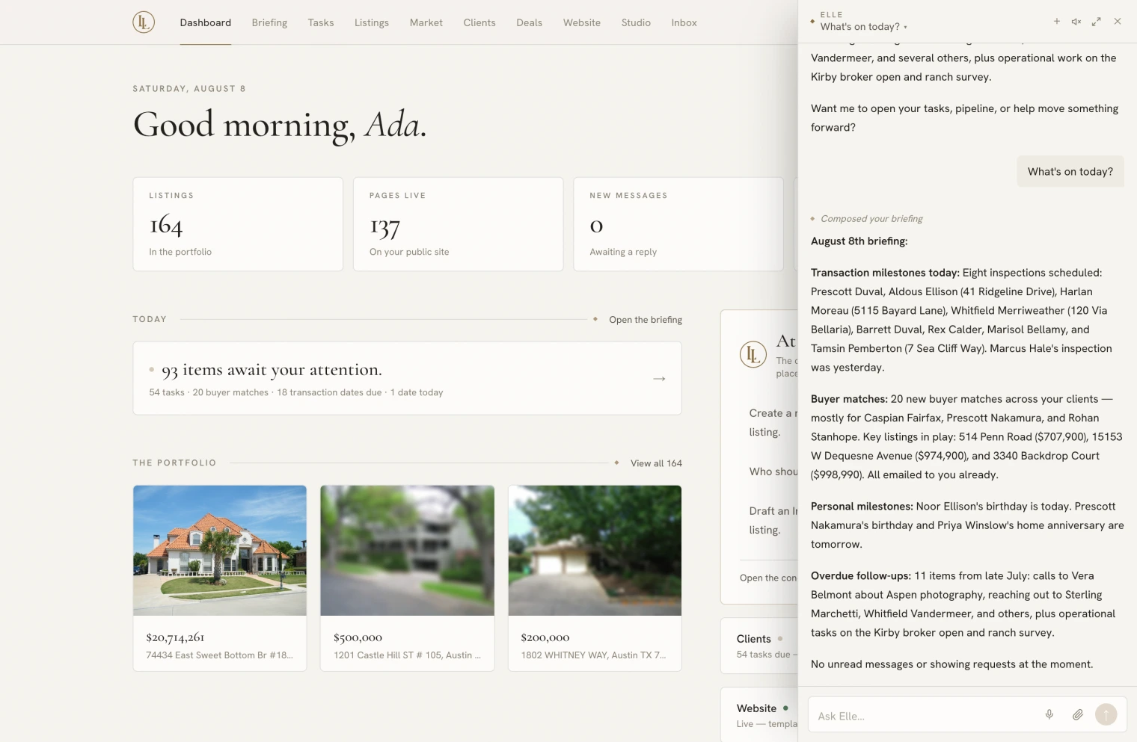Send the message with the arrow button
Image resolution: width=1137 pixels, height=742 pixels.
coord(1106,715)
